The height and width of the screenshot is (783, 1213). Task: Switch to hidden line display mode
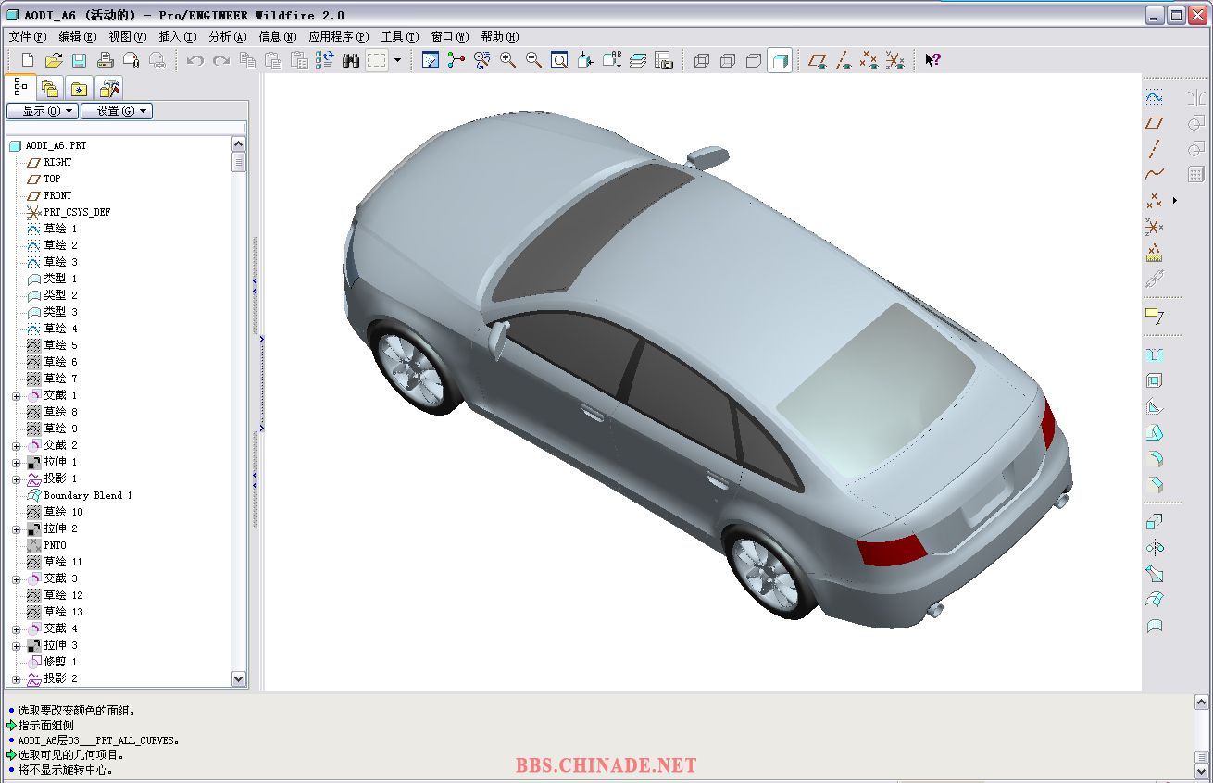point(728,60)
